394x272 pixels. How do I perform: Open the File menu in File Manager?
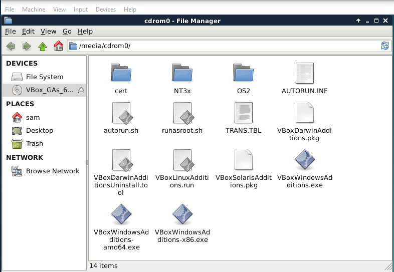(11, 32)
